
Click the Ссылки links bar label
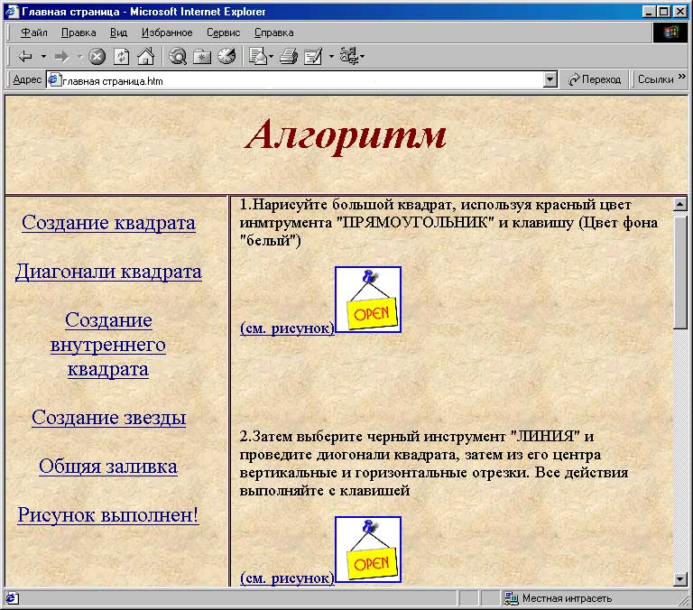pyautogui.click(x=655, y=79)
